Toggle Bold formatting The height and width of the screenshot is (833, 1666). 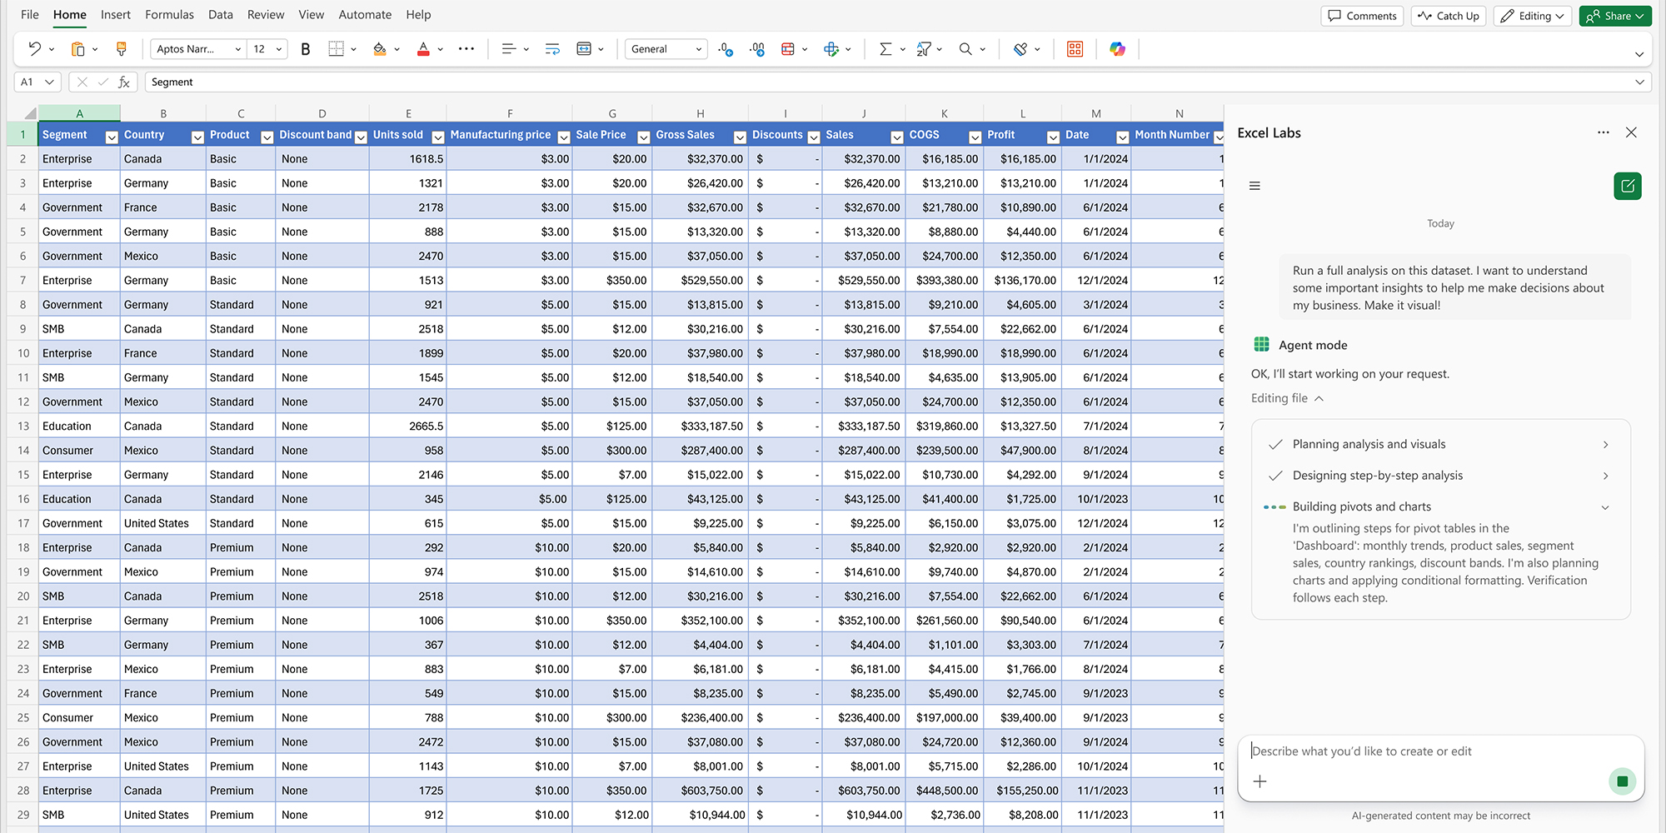coord(305,49)
